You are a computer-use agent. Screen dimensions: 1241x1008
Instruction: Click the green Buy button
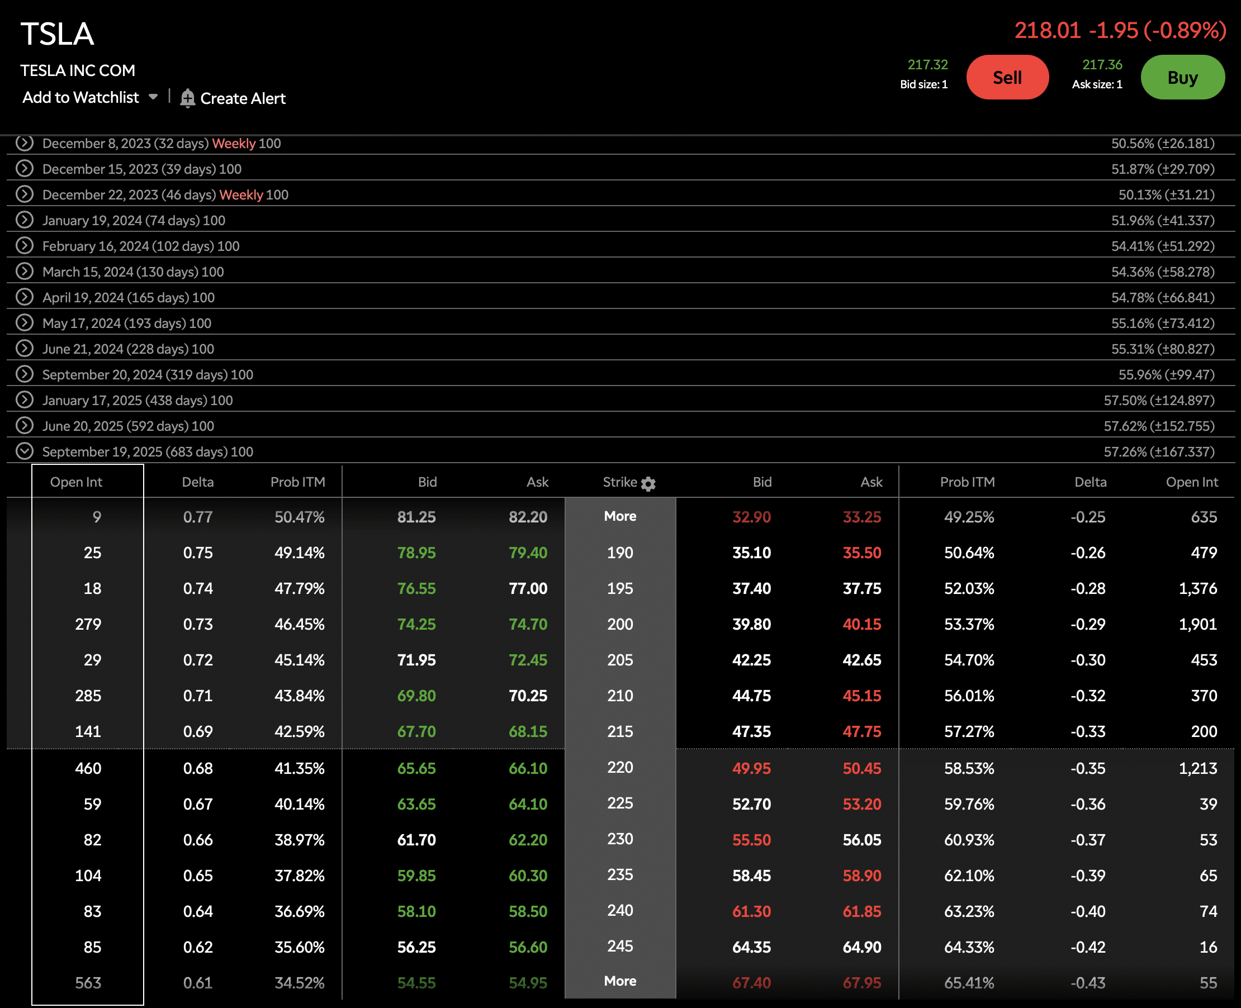coord(1182,77)
